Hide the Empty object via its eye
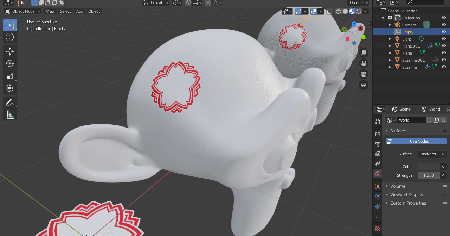This screenshot has height=236, width=450. (444, 32)
